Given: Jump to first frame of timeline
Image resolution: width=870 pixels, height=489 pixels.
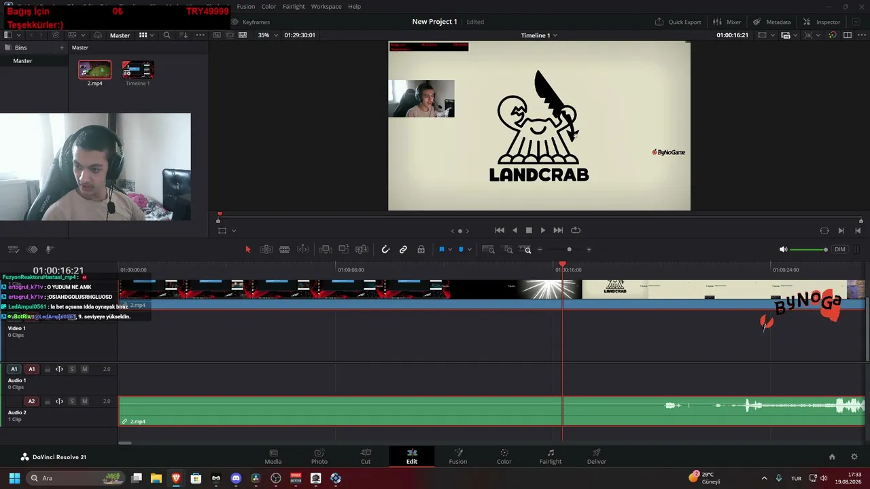Looking at the screenshot, I should click(x=500, y=230).
